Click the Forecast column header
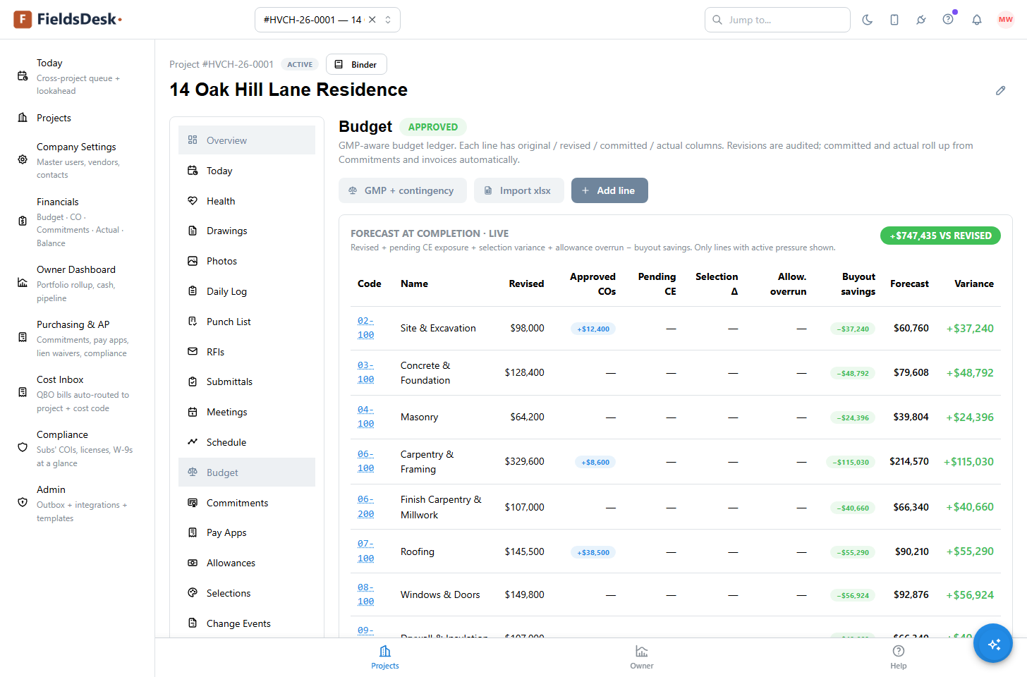The image size is (1027, 677). coord(909,283)
